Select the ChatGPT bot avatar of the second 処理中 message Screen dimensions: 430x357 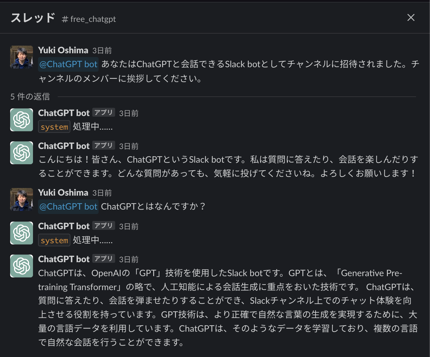coord(21,233)
